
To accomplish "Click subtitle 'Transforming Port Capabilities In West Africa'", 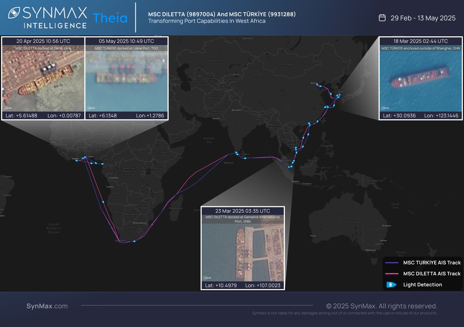I will click(206, 21).
